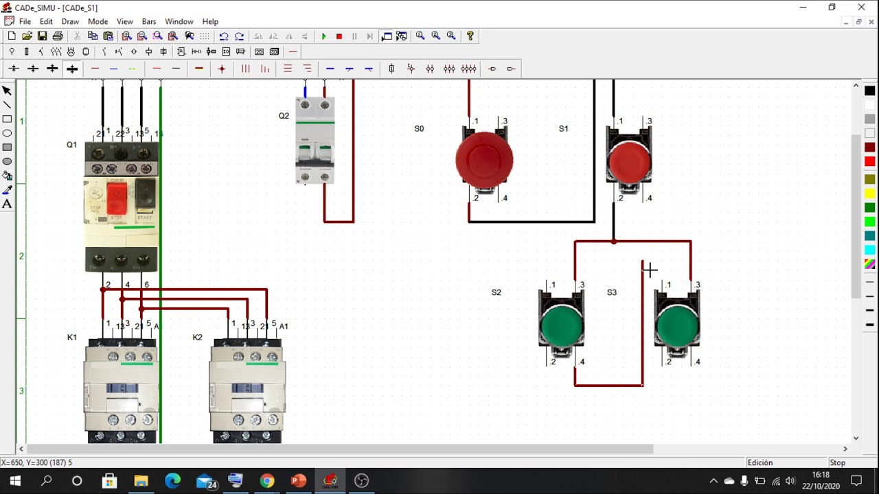
Task: Select the three vertical wires icon
Action: [246, 69]
